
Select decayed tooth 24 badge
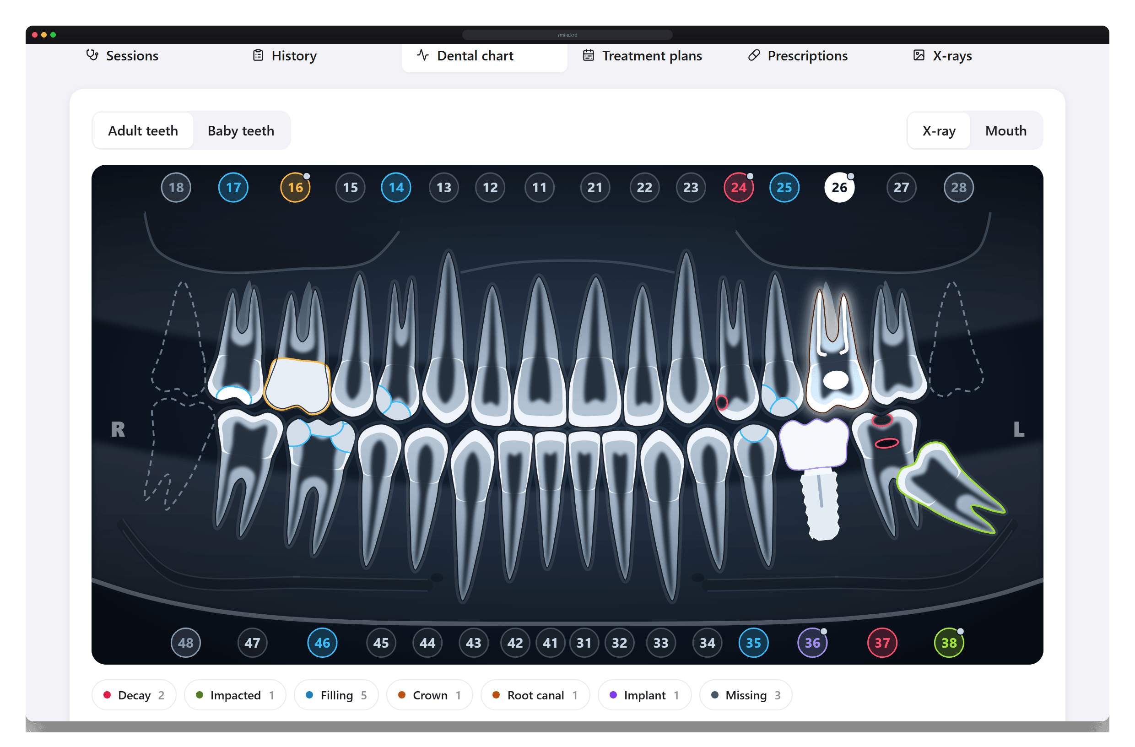pos(739,188)
